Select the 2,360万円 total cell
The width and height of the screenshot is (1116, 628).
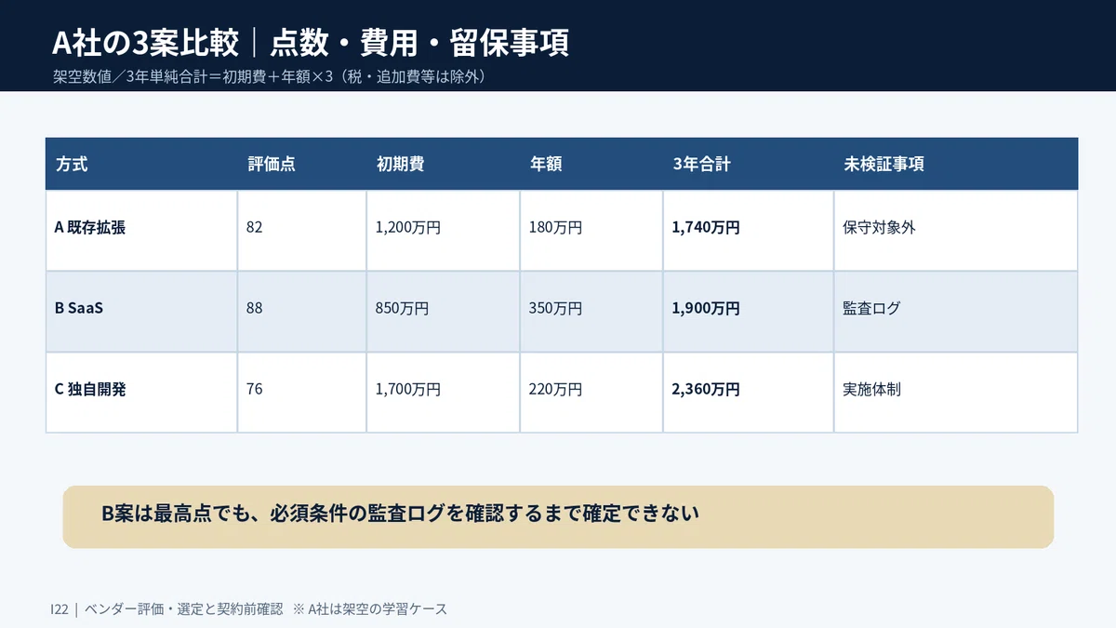(749, 393)
